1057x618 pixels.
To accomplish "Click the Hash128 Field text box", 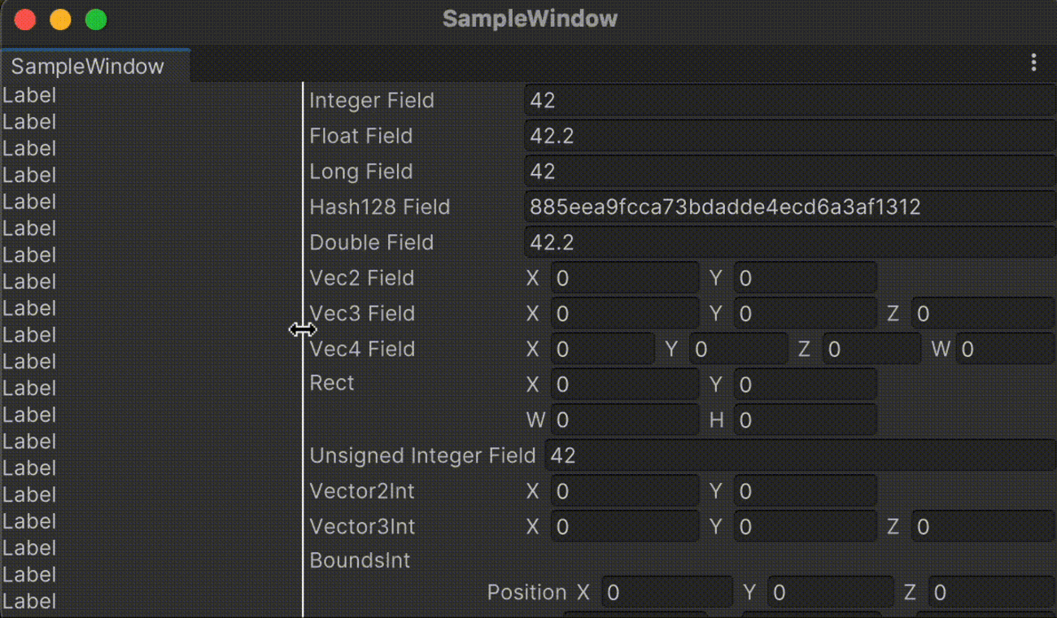I will coord(789,207).
